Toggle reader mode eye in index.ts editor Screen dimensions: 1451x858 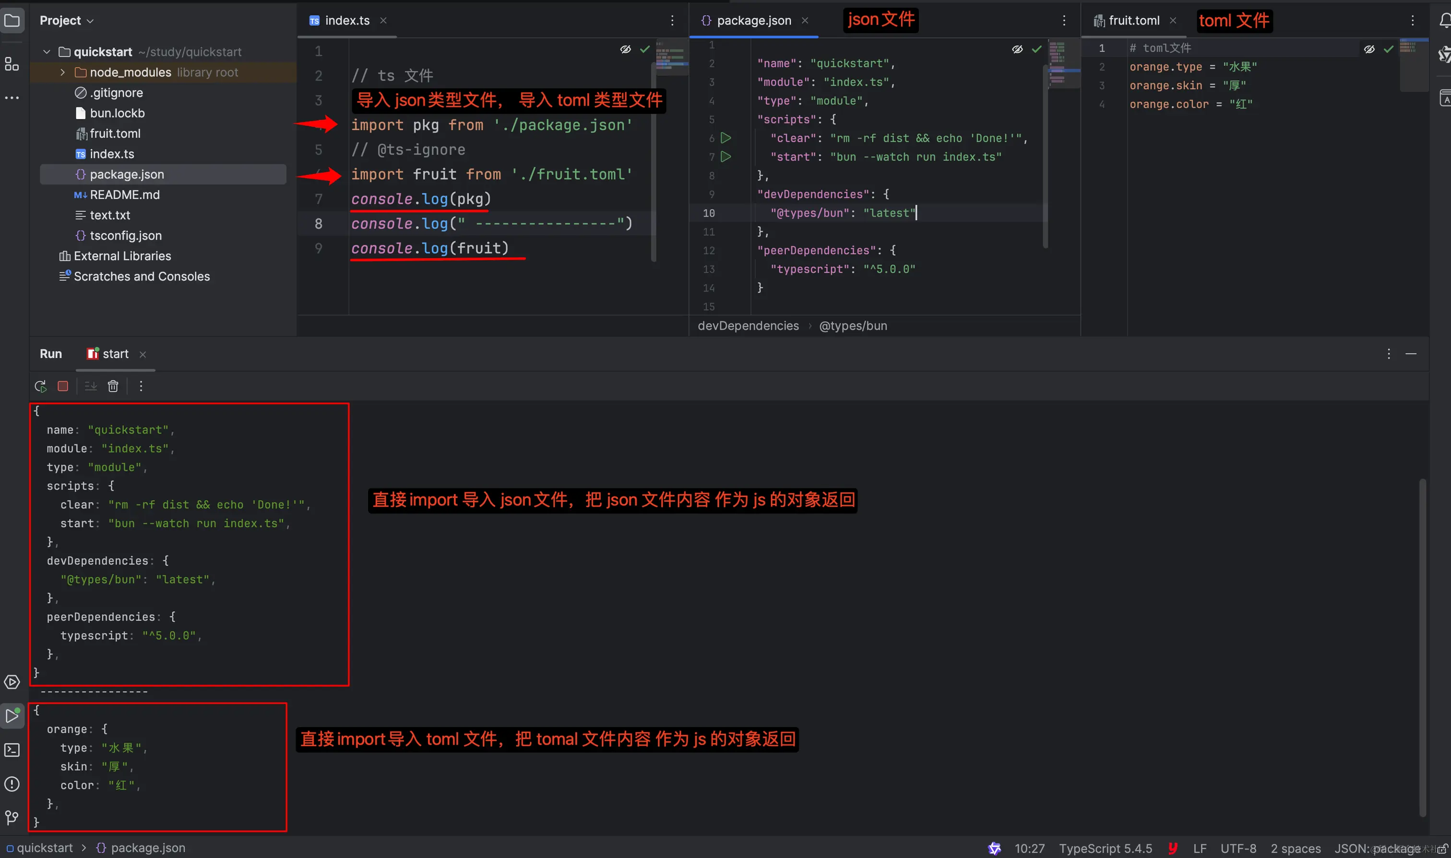pyautogui.click(x=626, y=50)
